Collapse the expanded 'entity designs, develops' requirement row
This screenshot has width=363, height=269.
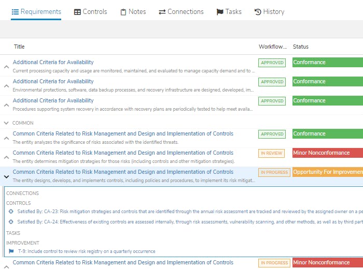tap(6, 176)
